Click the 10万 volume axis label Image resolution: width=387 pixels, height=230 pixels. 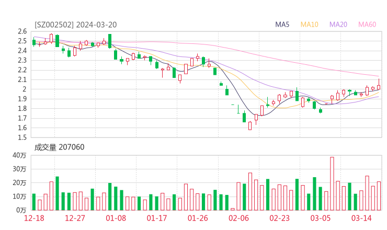click(19, 197)
